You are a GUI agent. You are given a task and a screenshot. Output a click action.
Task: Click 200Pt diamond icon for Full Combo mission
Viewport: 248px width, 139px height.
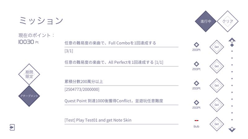point(197,45)
